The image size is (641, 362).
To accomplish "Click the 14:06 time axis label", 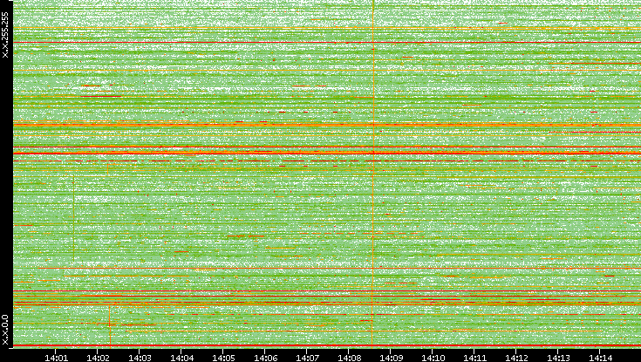I will pos(265,358).
